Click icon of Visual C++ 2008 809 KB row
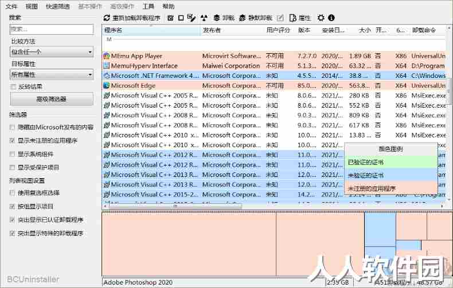Image resolution: width=453 pixels, height=288 pixels. tap(107, 116)
